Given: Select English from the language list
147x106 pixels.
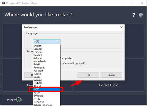Looking at the screenshot, I should pyautogui.click(x=47, y=46).
